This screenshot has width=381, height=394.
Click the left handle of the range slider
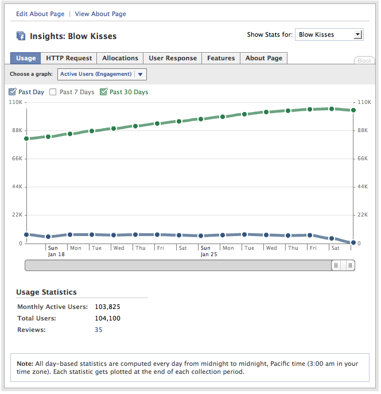point(336,265)
